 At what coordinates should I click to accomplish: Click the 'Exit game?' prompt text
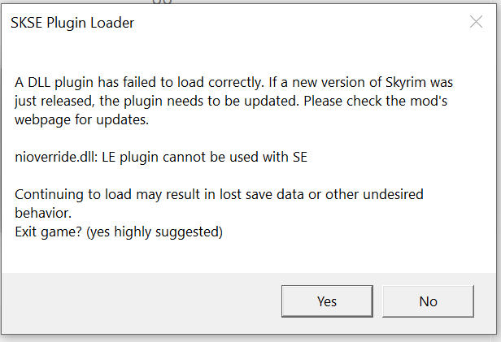[x=49, y=232]
